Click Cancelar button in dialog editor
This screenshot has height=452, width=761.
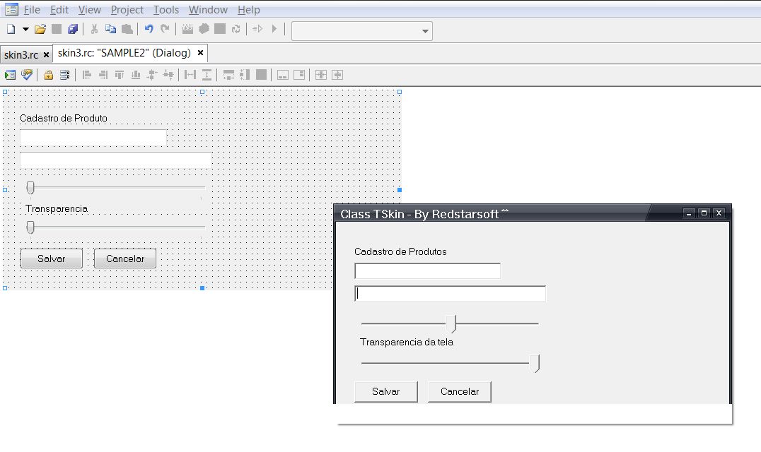point(125,258)
